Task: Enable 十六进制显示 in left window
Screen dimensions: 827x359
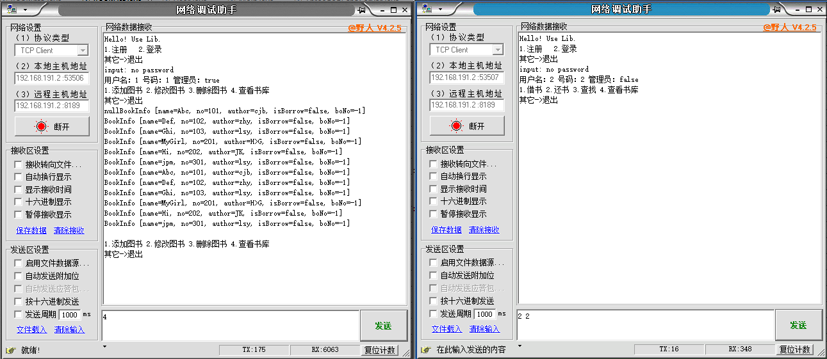Action: (18, 202)
